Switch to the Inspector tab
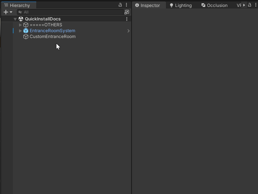The image size is (258, 194). [x=148, y=5]
